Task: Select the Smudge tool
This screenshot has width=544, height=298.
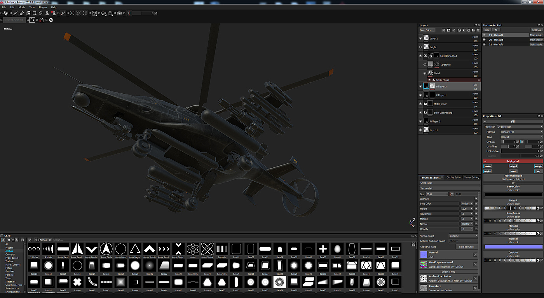Action: [x=41, y=13]
